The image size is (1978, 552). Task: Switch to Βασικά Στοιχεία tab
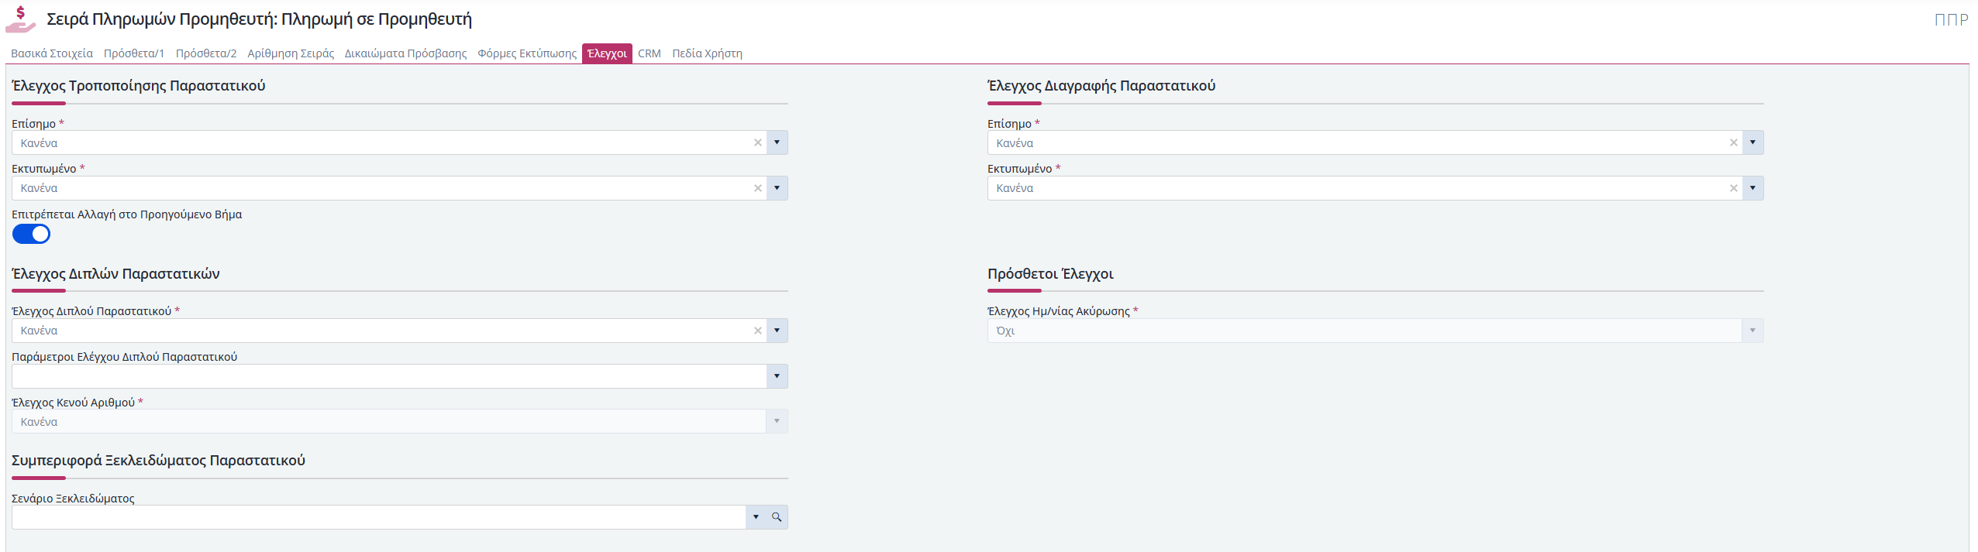point(52,53)
